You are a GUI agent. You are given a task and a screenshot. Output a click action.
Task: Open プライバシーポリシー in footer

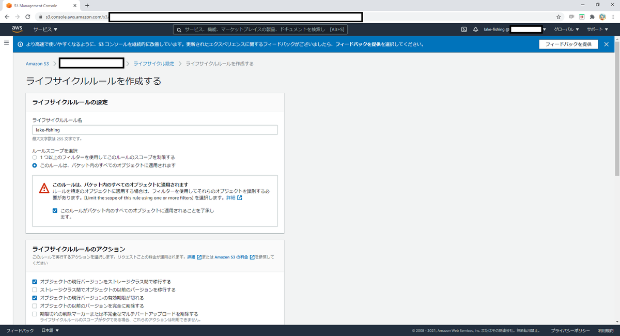pyautogui.click(x=570, y=330)
